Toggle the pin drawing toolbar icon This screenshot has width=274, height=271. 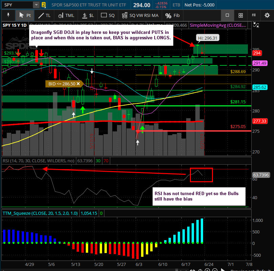8,16
